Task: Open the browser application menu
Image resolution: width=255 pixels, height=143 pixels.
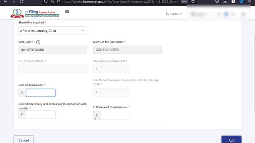Action: [x=249, y=2]
